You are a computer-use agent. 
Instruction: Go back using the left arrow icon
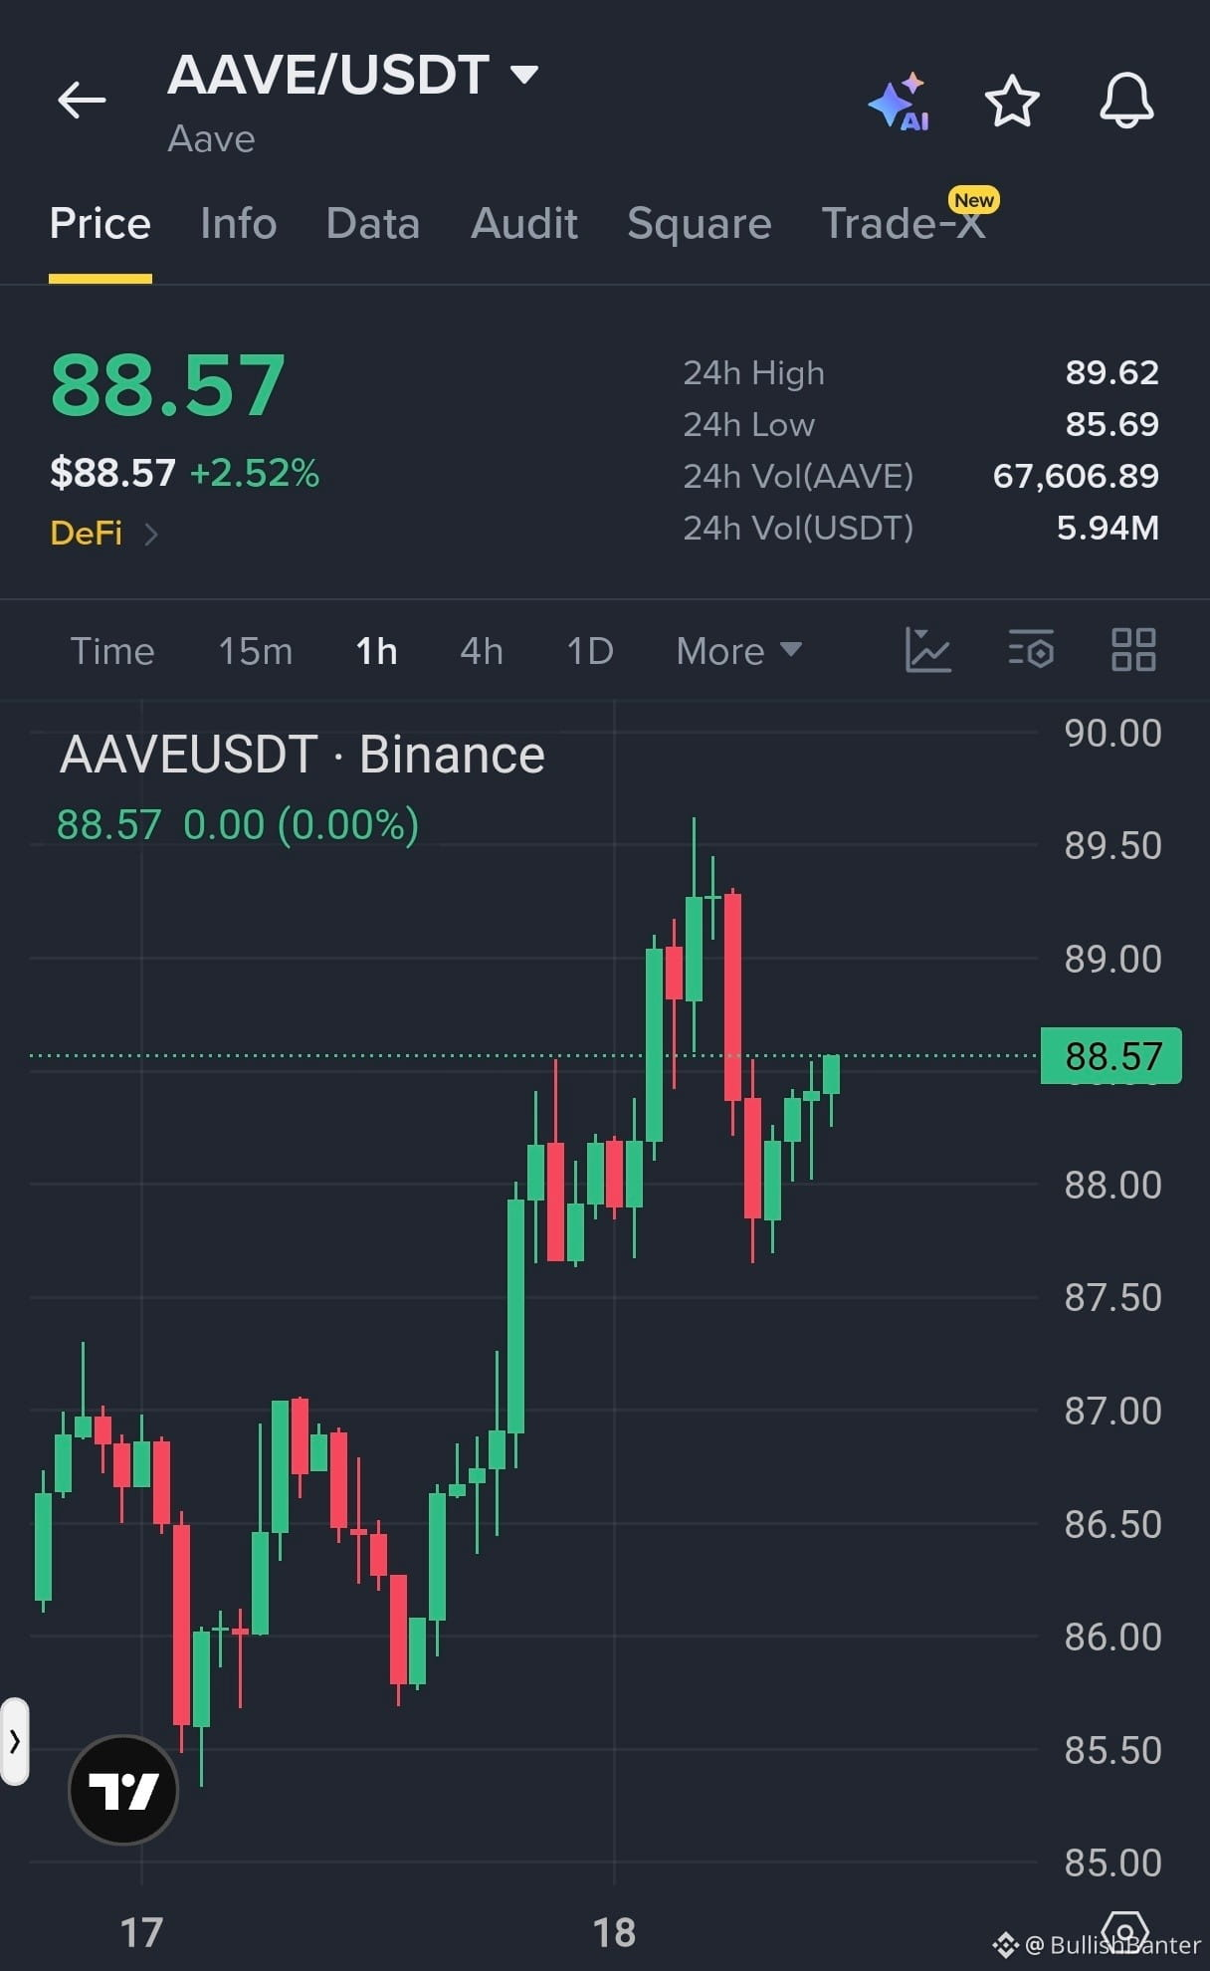82,100
